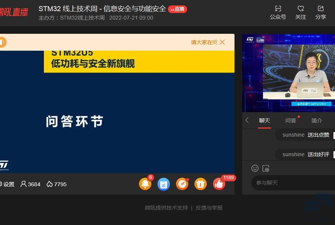
Task: Follow the channel via 关注 heart icon
Action: pyautogui.click(x=301, y=9)
